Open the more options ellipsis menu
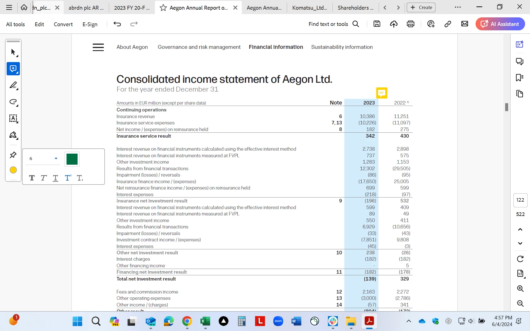 (x=458, y=7)
